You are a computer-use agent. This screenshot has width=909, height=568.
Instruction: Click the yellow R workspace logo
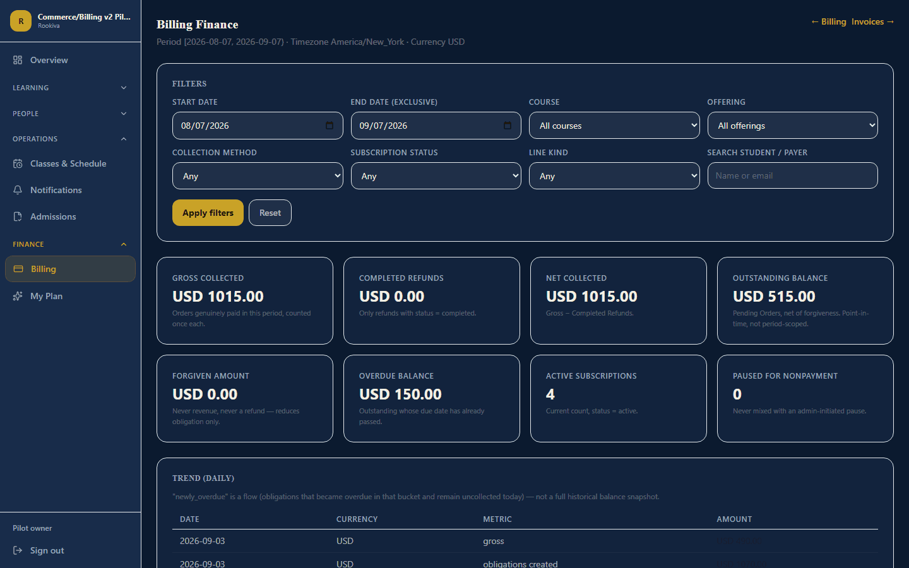[x=21, y=21]
